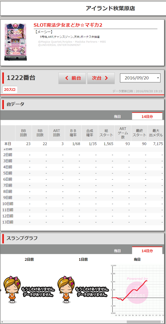Click the 1/68 BB probability value
166x324 pixels.
(76, 144)
